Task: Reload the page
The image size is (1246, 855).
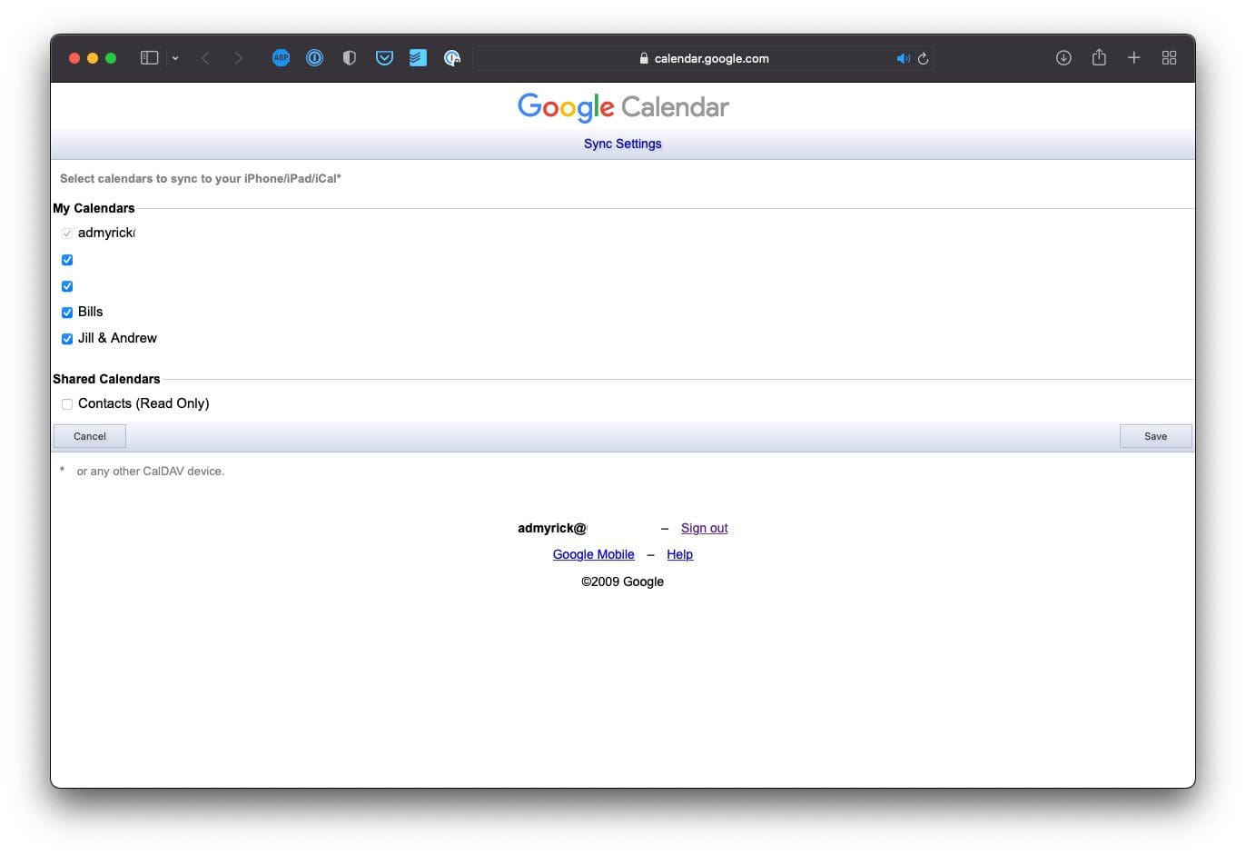Action: click(923, 58)
